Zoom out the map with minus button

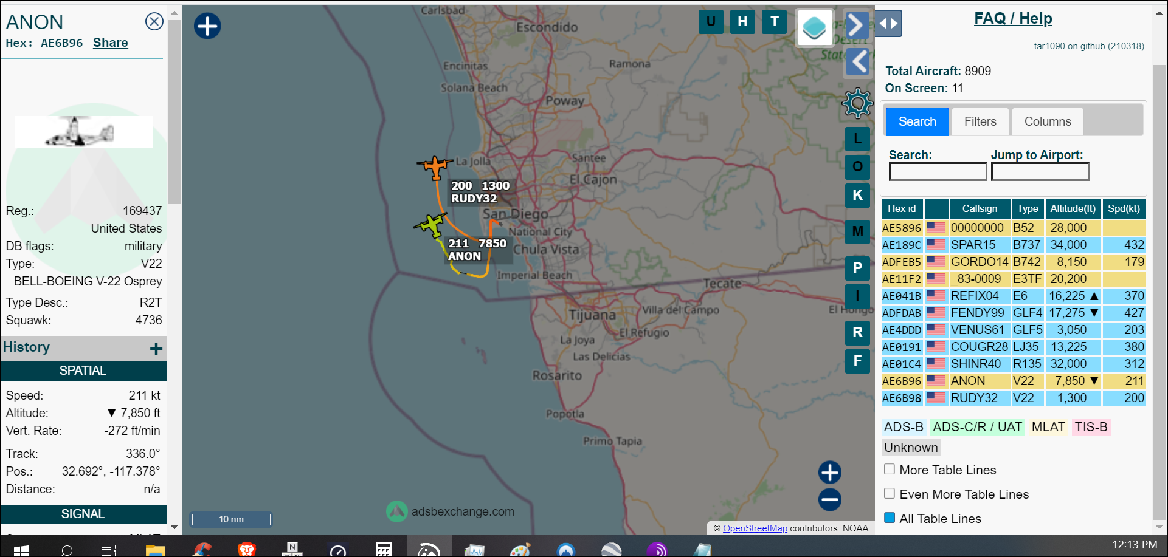[x=830, y=499]
